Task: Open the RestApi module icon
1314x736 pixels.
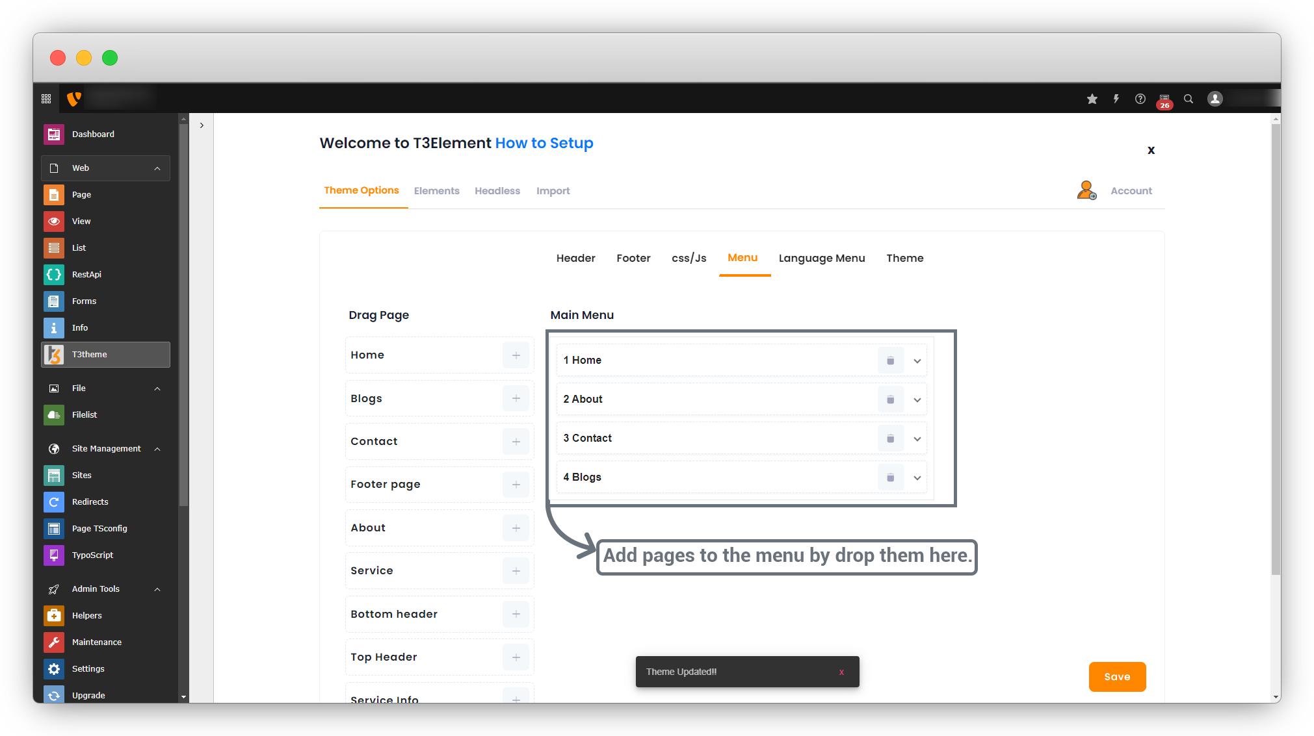Action: click(x=54, y=275)
